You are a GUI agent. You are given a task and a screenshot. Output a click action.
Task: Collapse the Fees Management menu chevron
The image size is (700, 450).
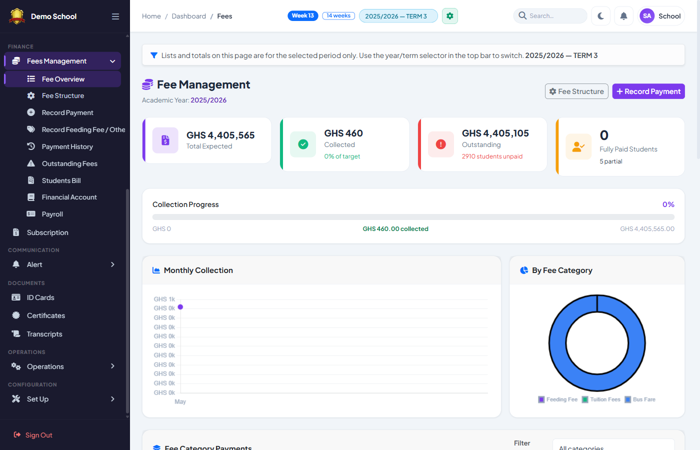112,61
